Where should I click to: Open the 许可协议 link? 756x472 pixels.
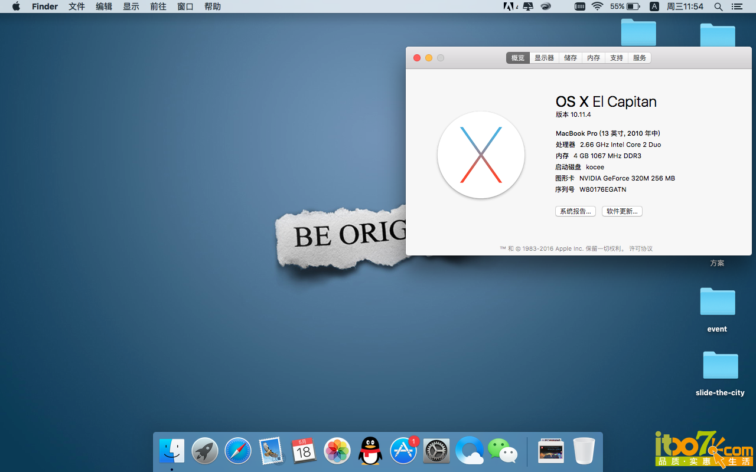pos(641,249)
